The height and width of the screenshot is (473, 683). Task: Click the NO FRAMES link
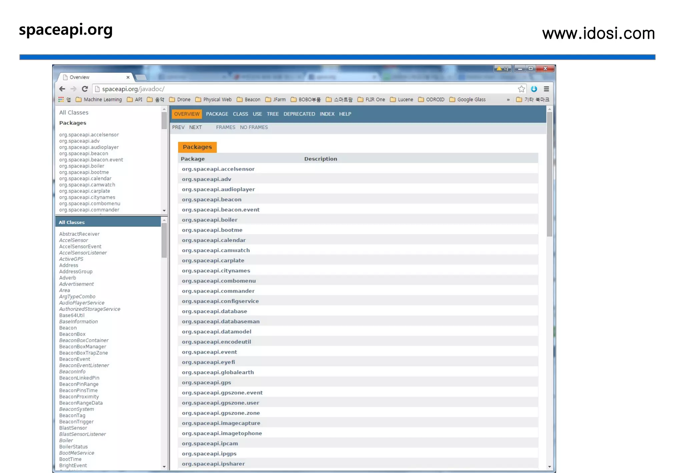253,127
